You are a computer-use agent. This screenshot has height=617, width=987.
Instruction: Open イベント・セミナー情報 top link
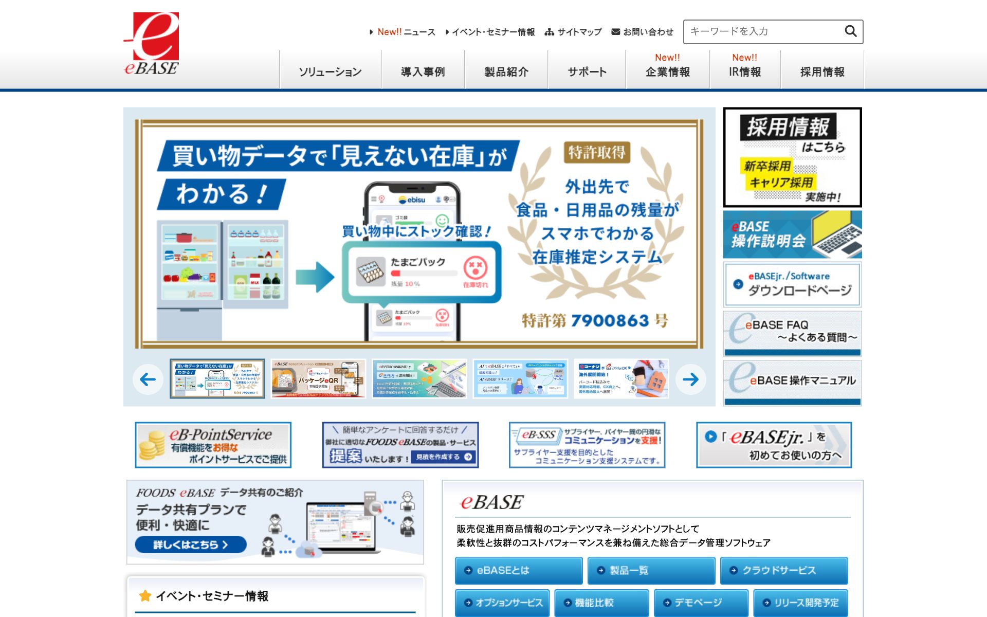tap(490, 32)
